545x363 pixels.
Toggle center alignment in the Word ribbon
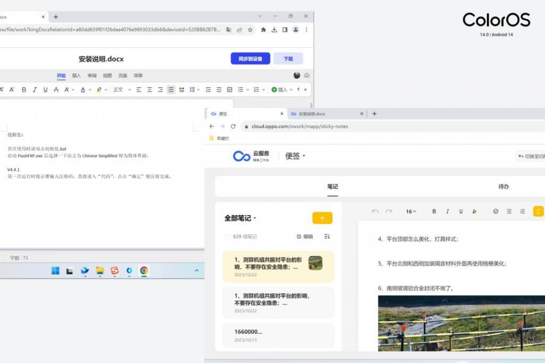pos(150,89)
